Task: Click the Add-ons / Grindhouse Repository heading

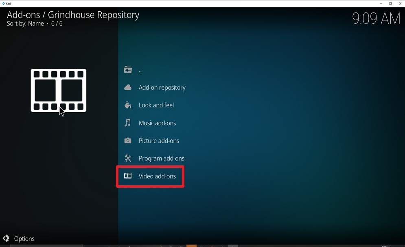Action: [x=73, y=15]
